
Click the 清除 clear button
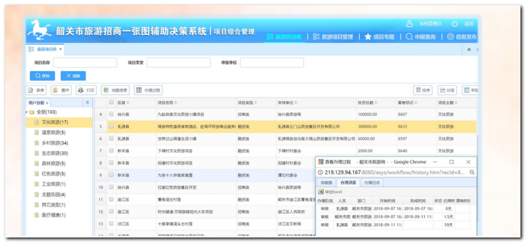[x=73, y=75]
